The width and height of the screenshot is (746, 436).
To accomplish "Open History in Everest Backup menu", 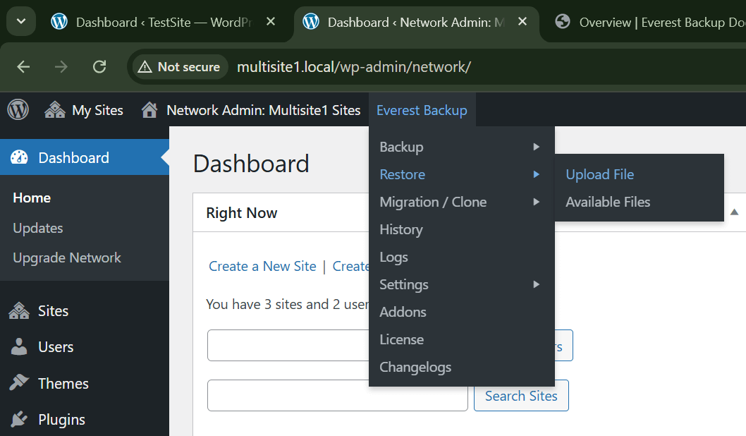I will click(400, 229).
